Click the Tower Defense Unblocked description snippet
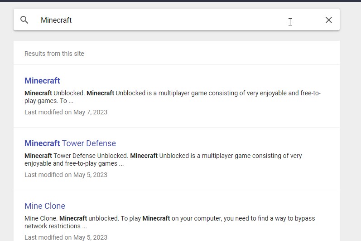The width and height of the screenshot is (361, 241). point(163,160)
